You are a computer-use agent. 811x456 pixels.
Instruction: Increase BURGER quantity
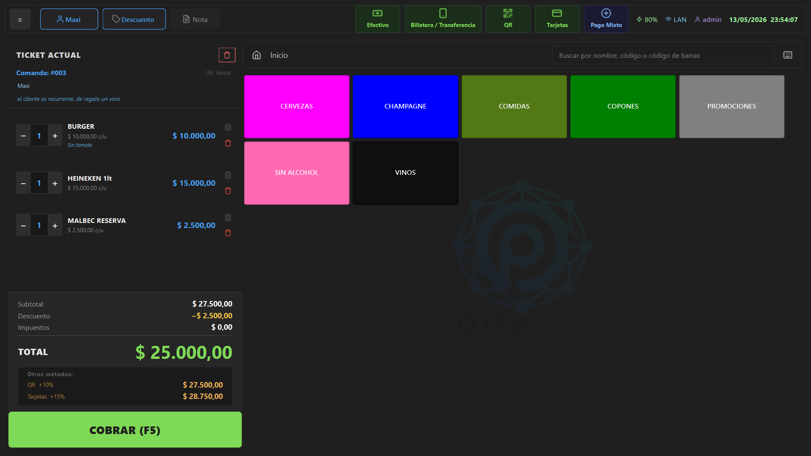click(x=55, y=136)
